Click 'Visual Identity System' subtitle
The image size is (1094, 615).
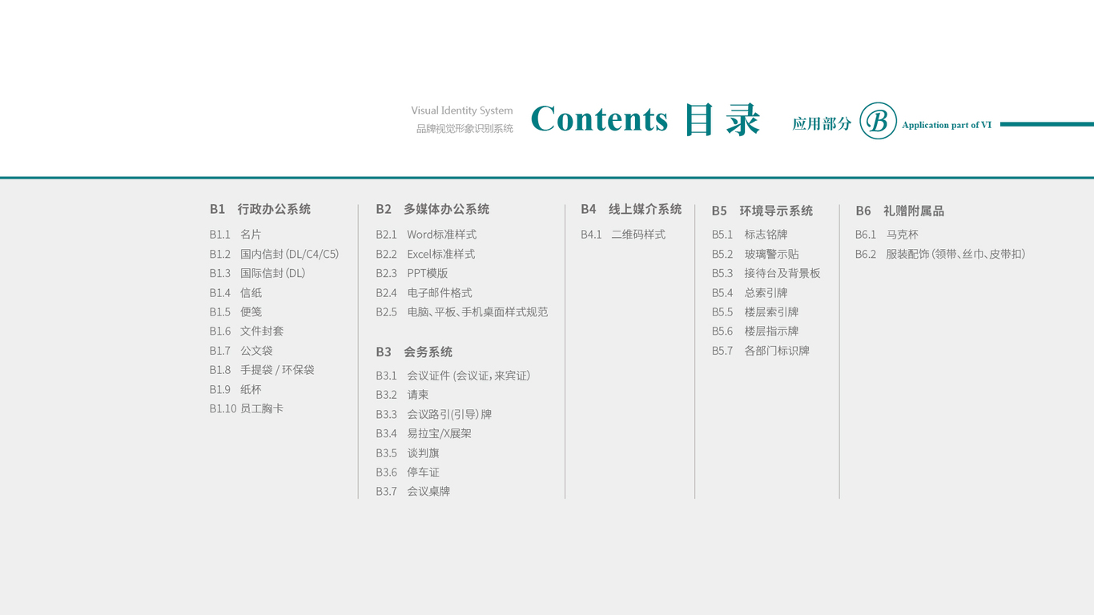click(462, 111)
